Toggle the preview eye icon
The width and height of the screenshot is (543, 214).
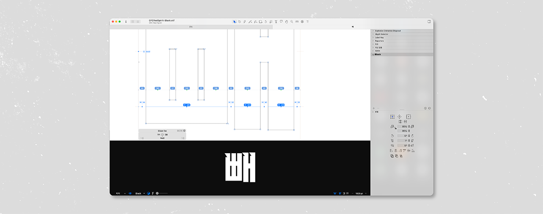point(130,193)
